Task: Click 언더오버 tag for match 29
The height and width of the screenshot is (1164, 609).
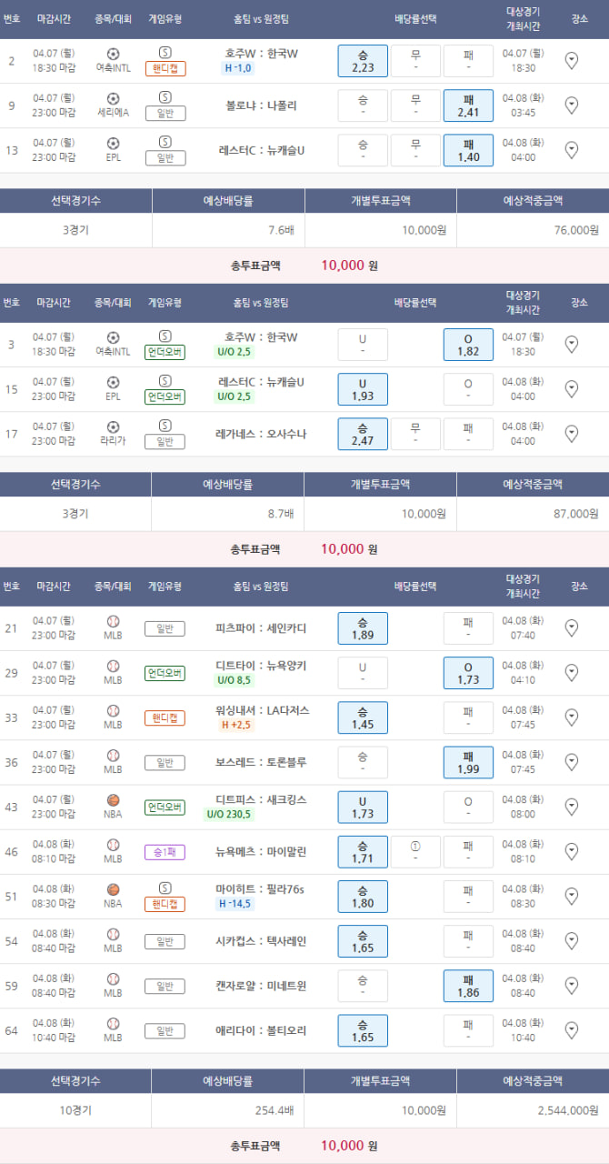Action: point(165,674)
